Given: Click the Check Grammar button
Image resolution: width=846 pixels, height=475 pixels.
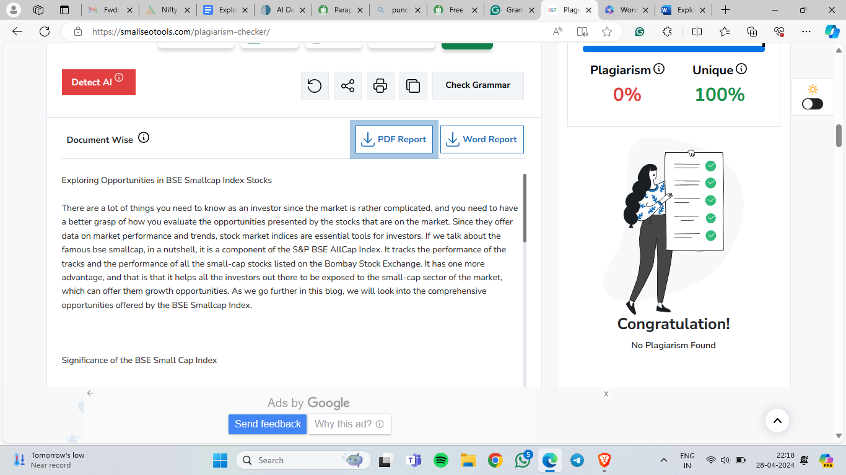Looking at the screenshot, I should click(478, 85).
